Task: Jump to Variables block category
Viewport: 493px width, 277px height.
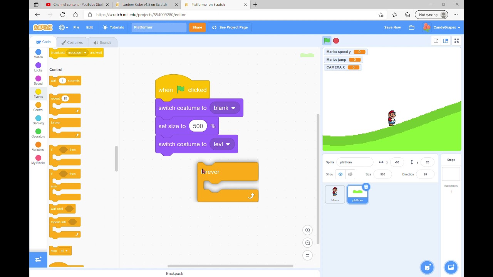Action: tap(38, 147)
